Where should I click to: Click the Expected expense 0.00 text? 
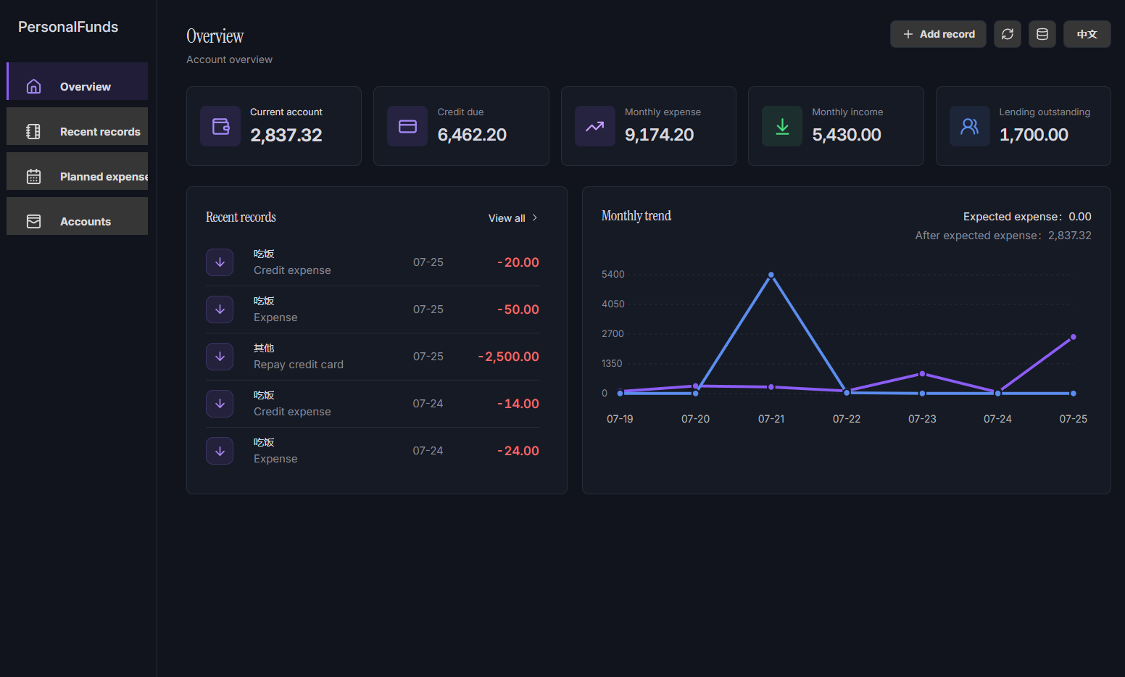1027,217
